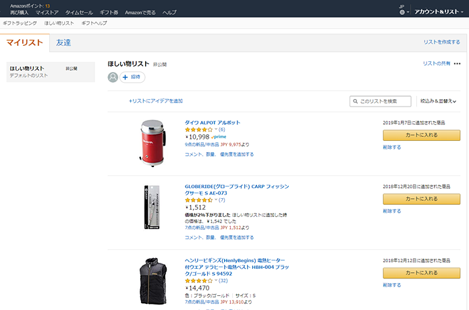This screenshot has width=469, height=310.
Task: Open ヘルプ menu item
Action: coord(169,13)
